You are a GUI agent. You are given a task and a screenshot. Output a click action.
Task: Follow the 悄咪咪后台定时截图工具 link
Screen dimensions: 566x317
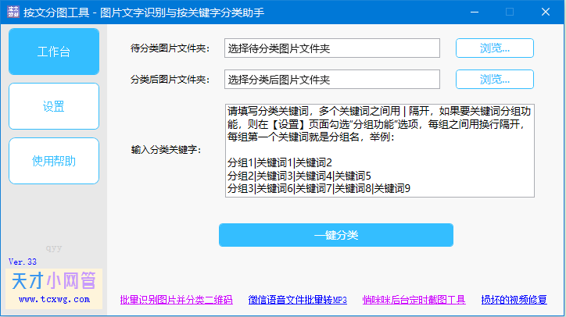(x=414, y=300)
